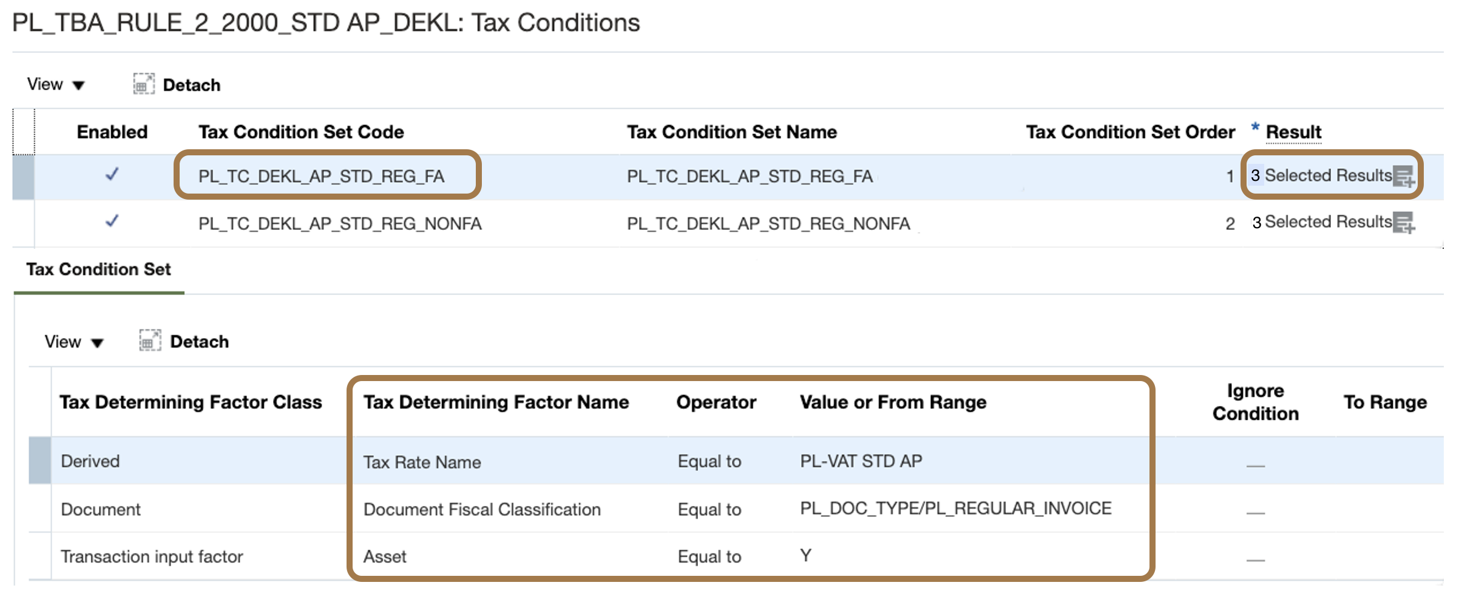Toggle Enabled checkmark for PL_TC_DEKL_AP_STD_REG_FA
Viewport: 1459px width, 608px height.
pos(111,176)
